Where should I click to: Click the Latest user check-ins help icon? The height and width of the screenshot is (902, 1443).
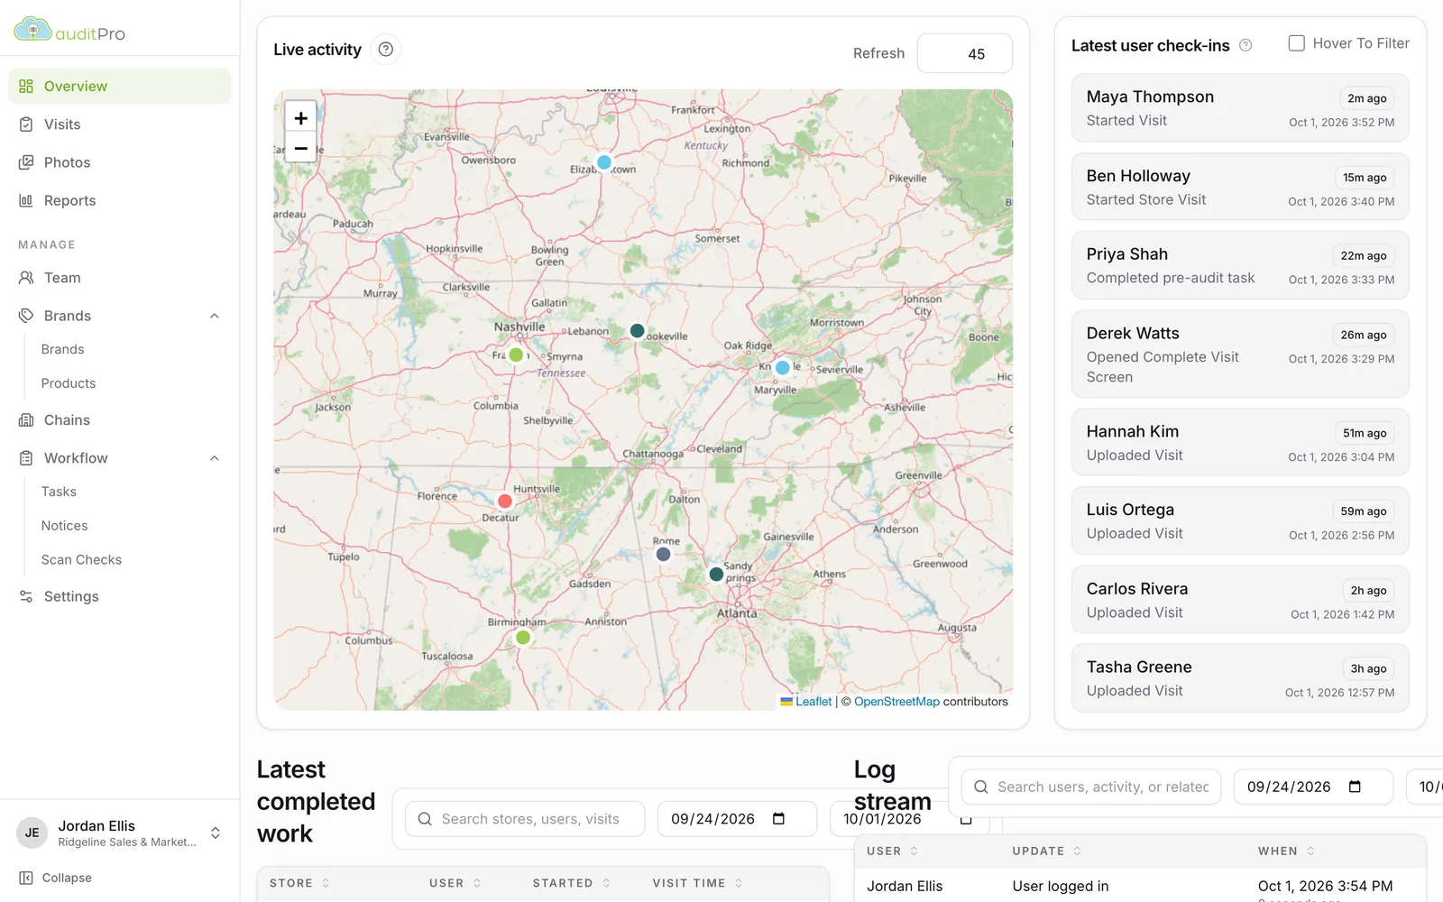coord(1245,45)
